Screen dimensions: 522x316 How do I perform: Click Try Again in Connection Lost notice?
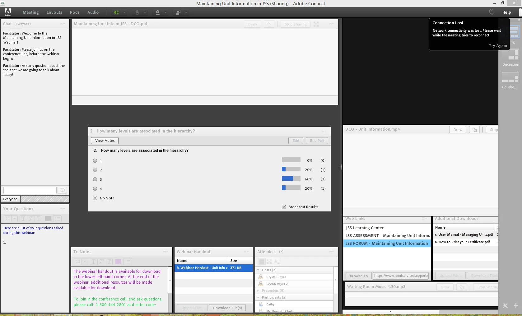point(498,45)
